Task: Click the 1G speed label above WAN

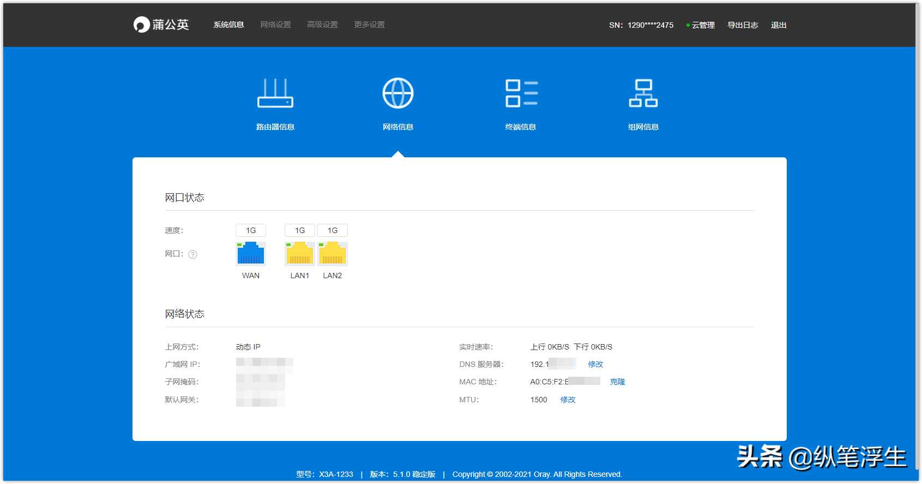Action: pyautogui.click(x=251, y=230)
